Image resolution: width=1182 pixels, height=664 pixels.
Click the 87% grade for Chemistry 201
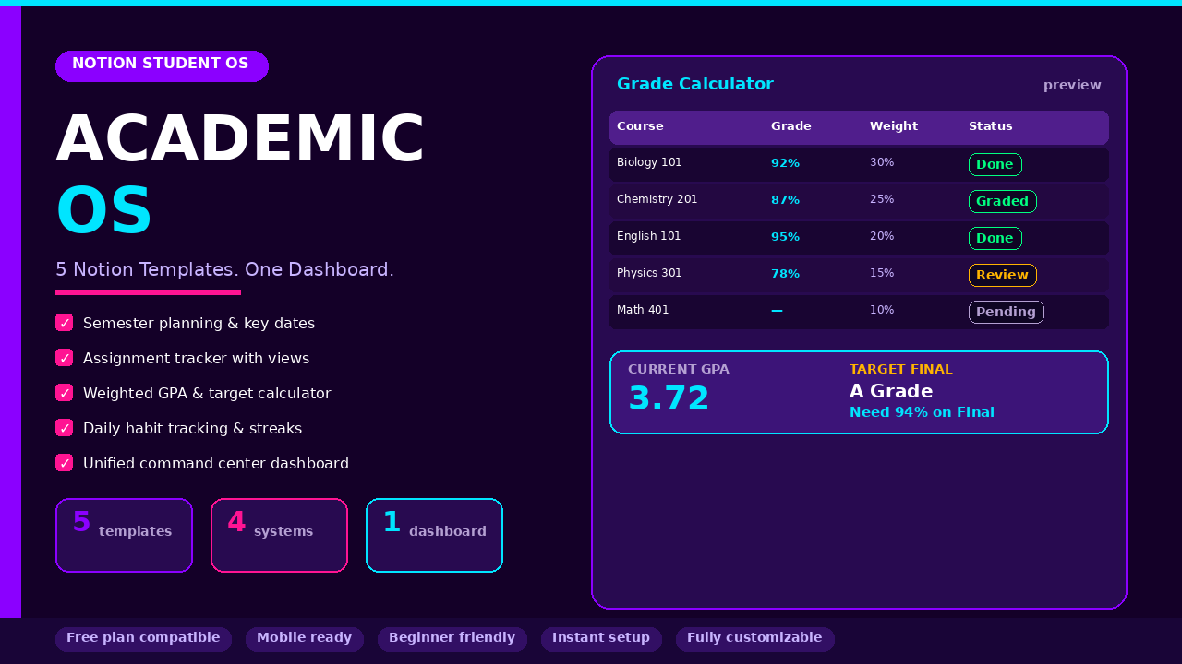785,200
